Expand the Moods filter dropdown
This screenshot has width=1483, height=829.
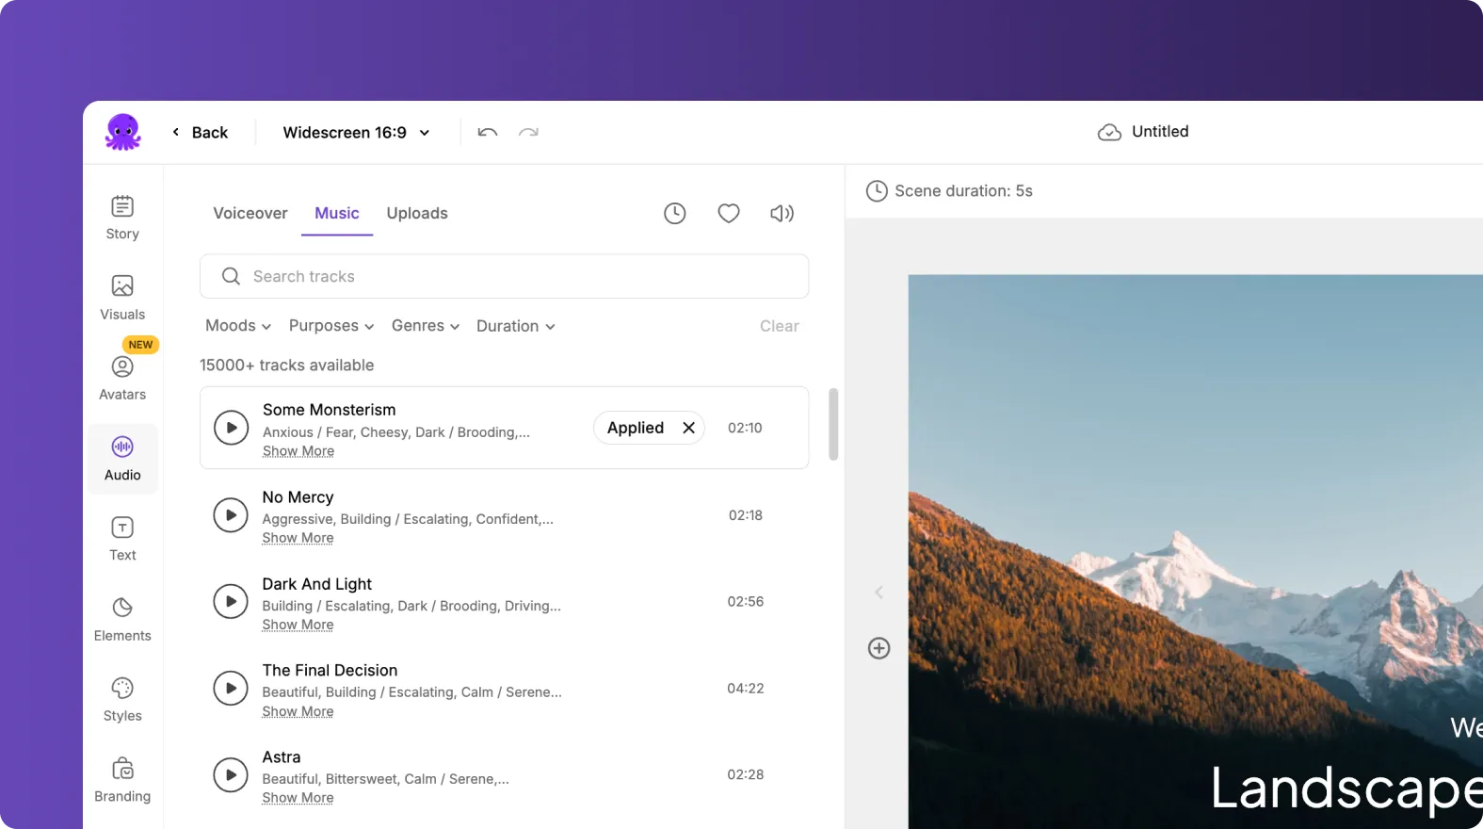pyautogui.click(x=238, y=326)
